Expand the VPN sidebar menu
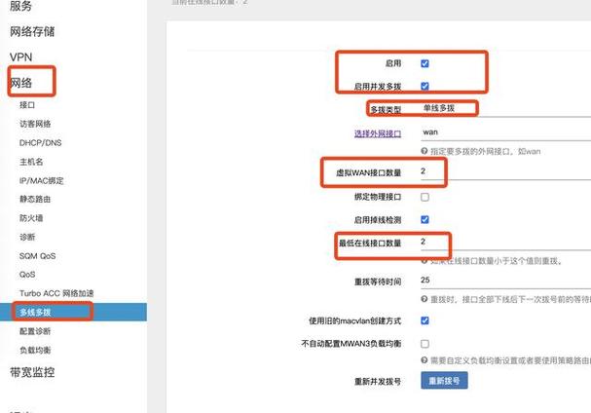This screenshot has width=591, height=413. 20,57
